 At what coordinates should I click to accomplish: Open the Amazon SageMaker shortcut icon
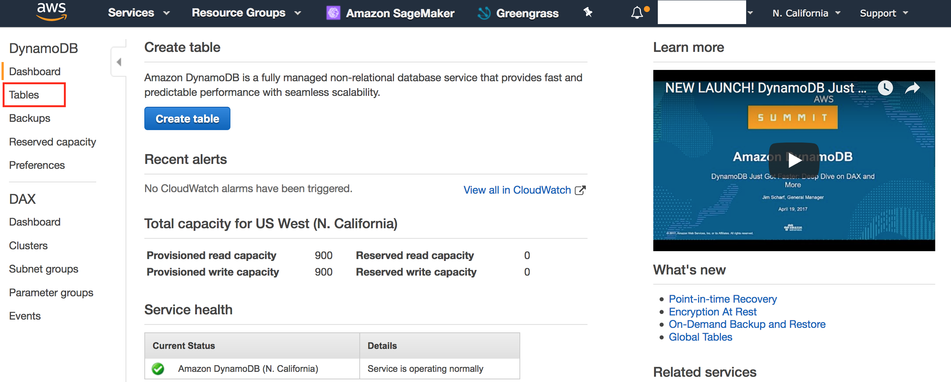pyautogui.click(x=333, y=13)
